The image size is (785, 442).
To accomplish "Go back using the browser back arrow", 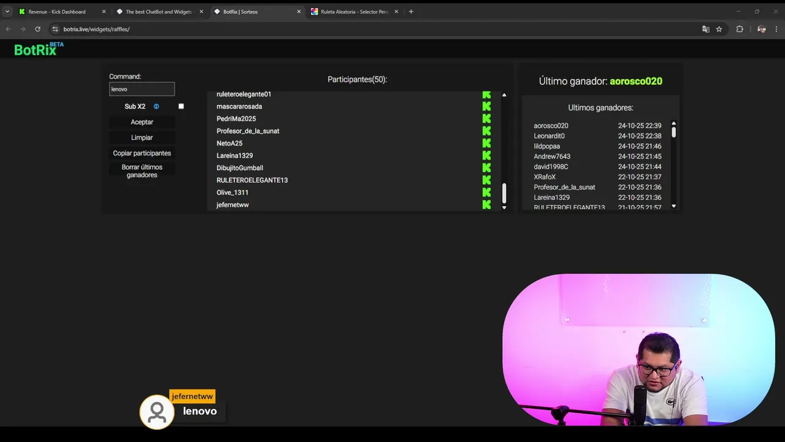I will tap(9, 29).
